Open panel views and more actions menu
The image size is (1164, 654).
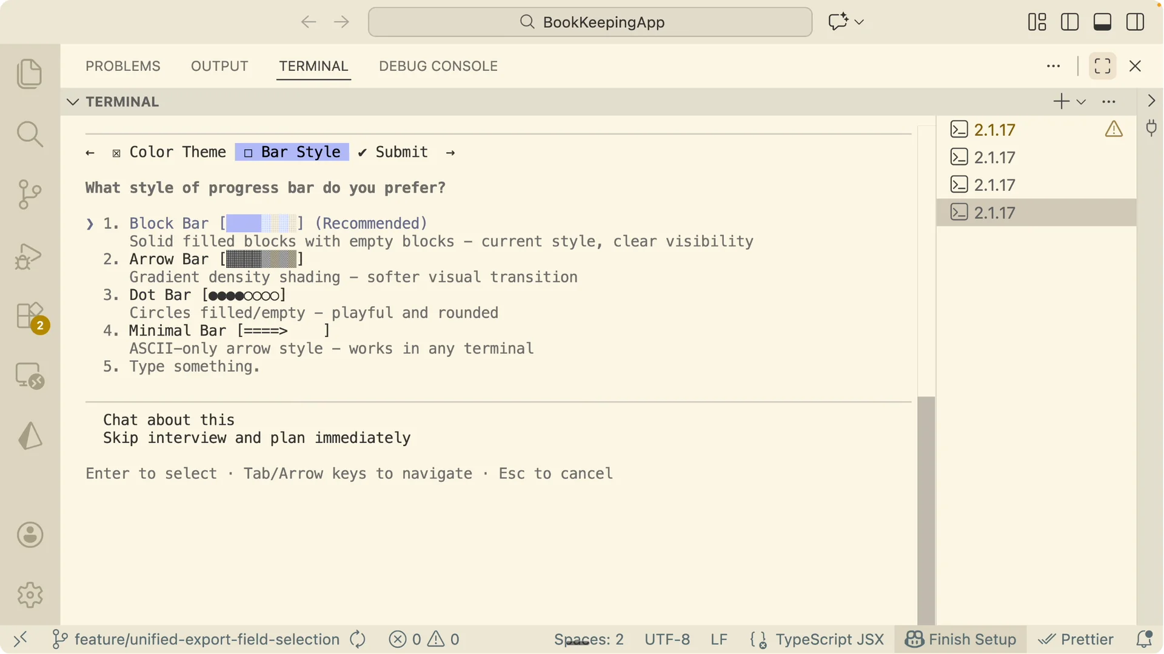pos(1053,66)
